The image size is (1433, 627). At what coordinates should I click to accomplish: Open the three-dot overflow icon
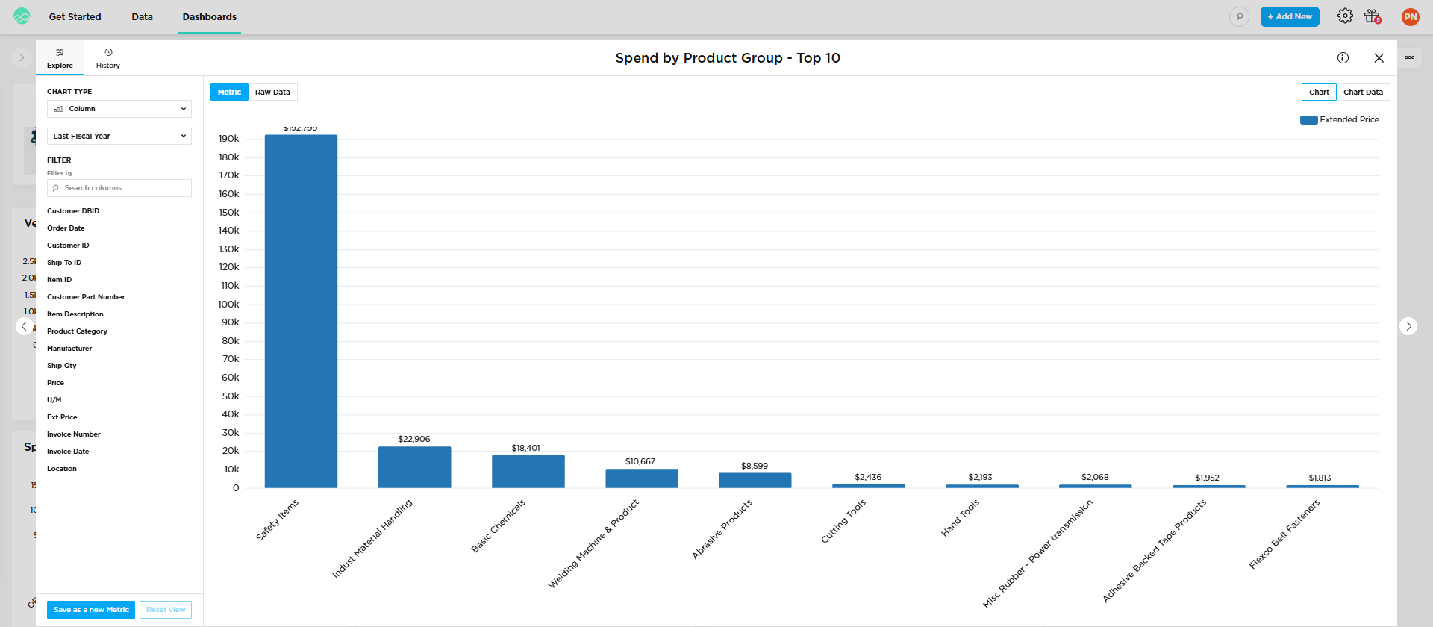1409,57
